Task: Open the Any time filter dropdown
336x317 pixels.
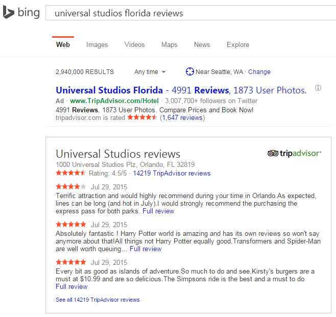Action: click(150, 72)
